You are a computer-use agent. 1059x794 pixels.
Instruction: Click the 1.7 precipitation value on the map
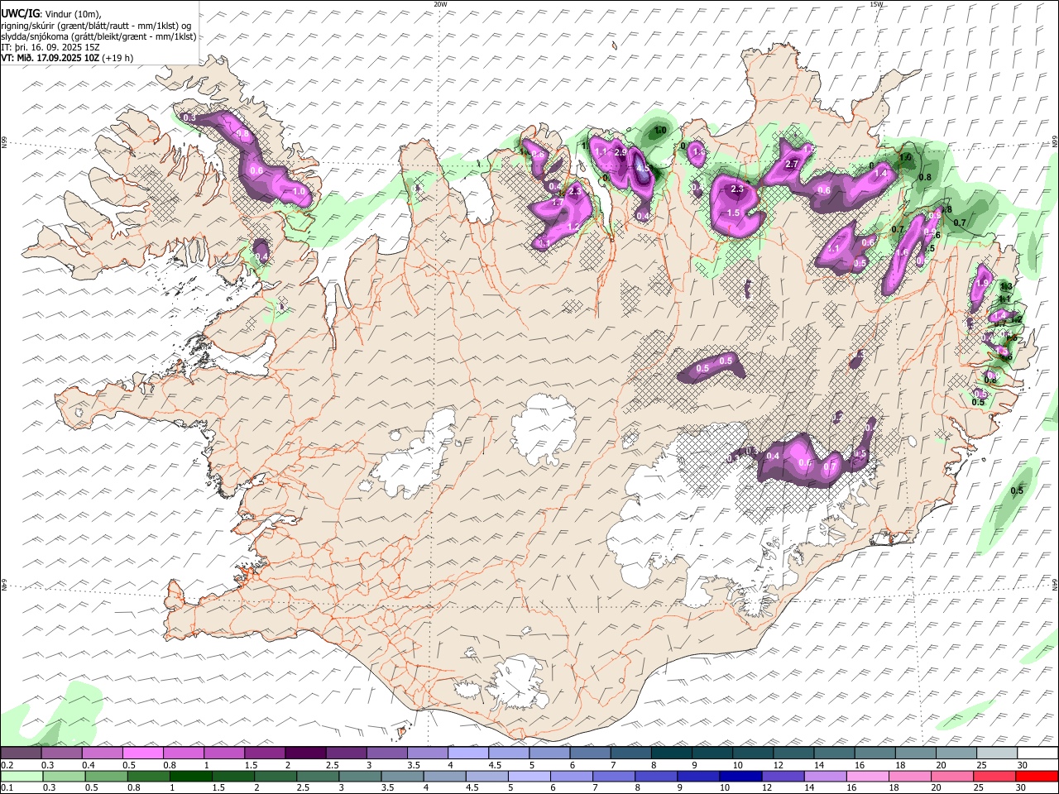point(558,203)
